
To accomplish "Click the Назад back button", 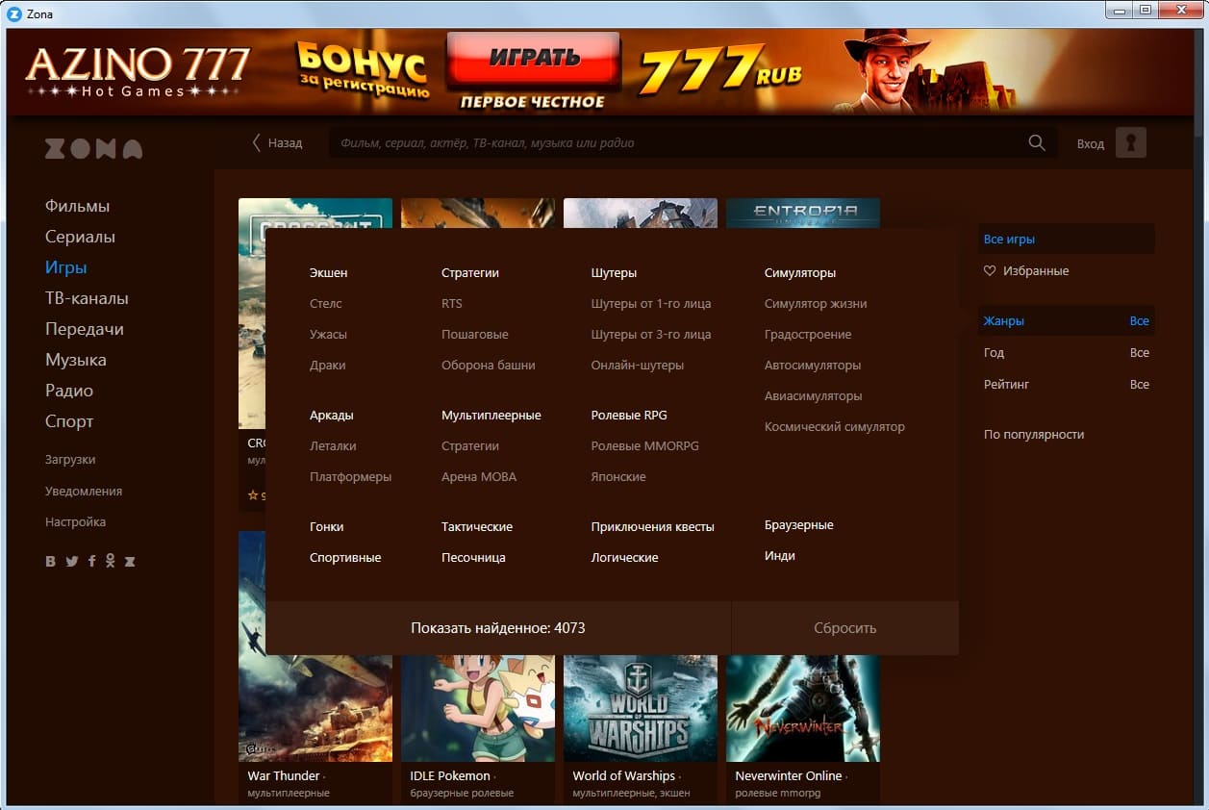I will coord(277,142).
